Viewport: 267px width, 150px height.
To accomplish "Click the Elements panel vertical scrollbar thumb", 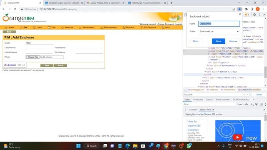I will pyautogui.click(x=265, y=72).
